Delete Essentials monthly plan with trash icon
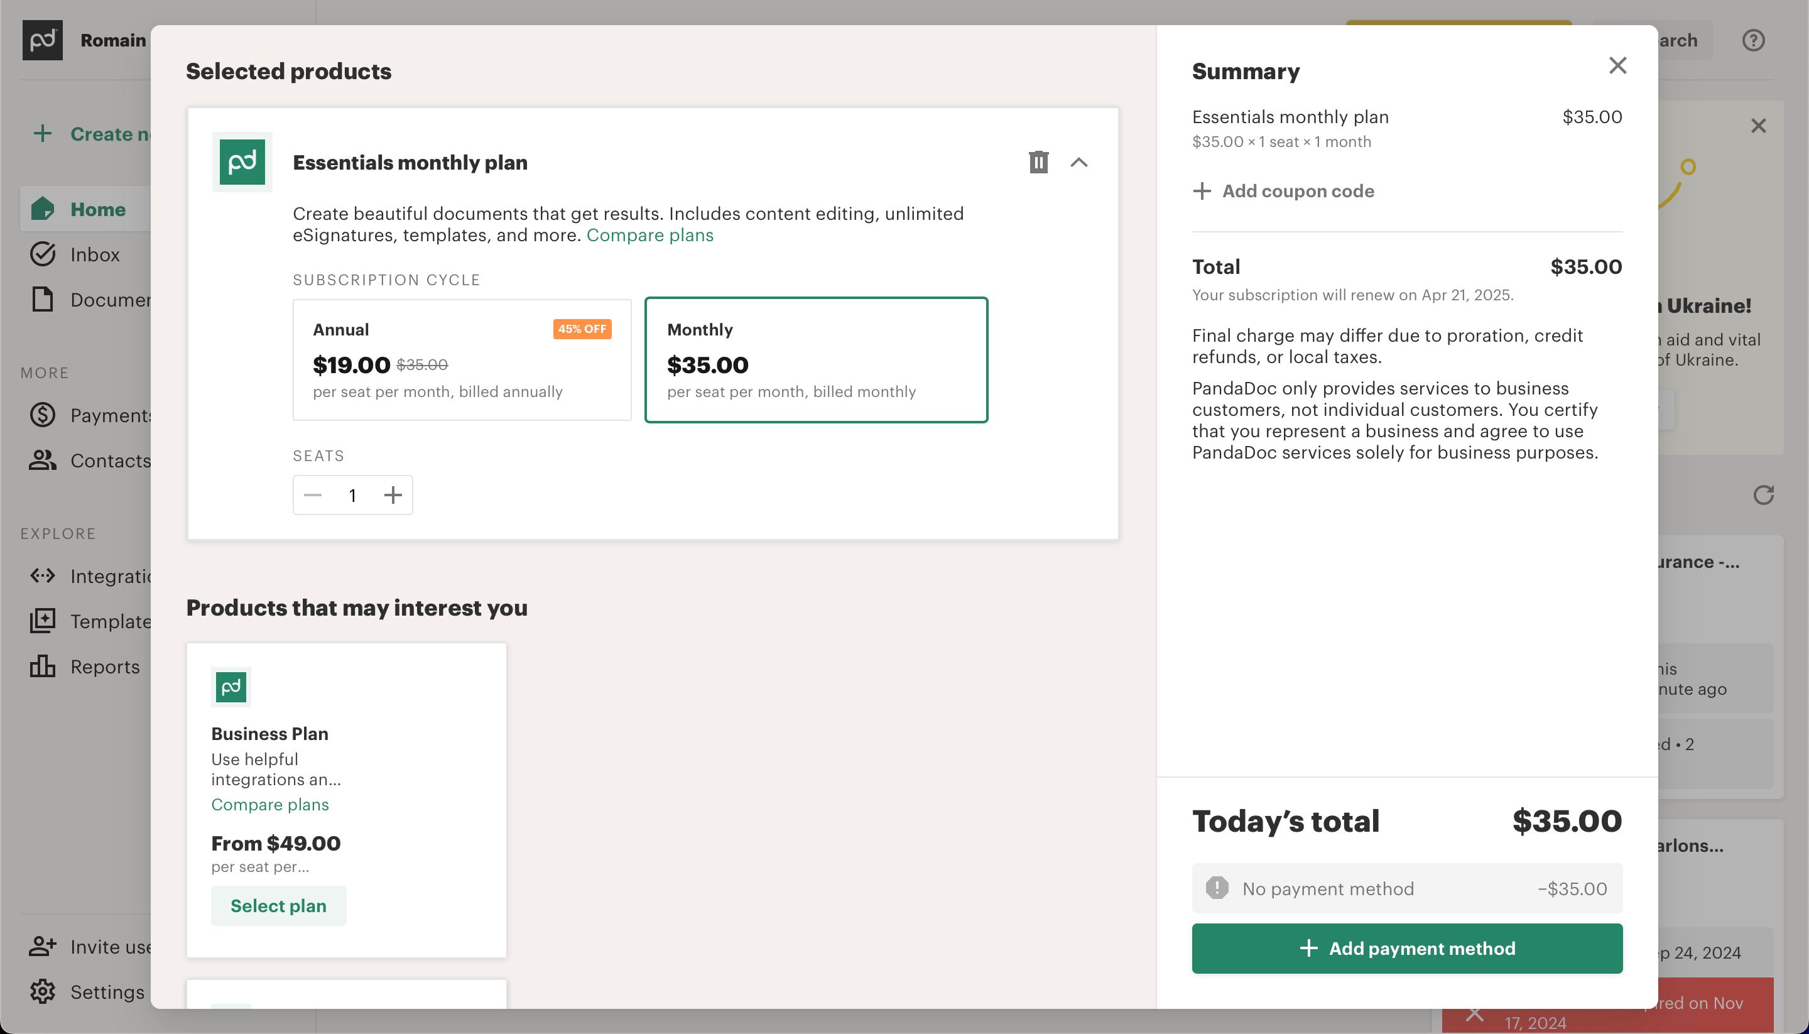The width and height of the screenshot is (1809, 1034). (x=1038, y=162)
